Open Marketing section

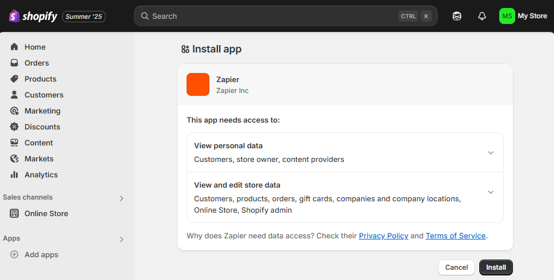click(x=42, y=111)
